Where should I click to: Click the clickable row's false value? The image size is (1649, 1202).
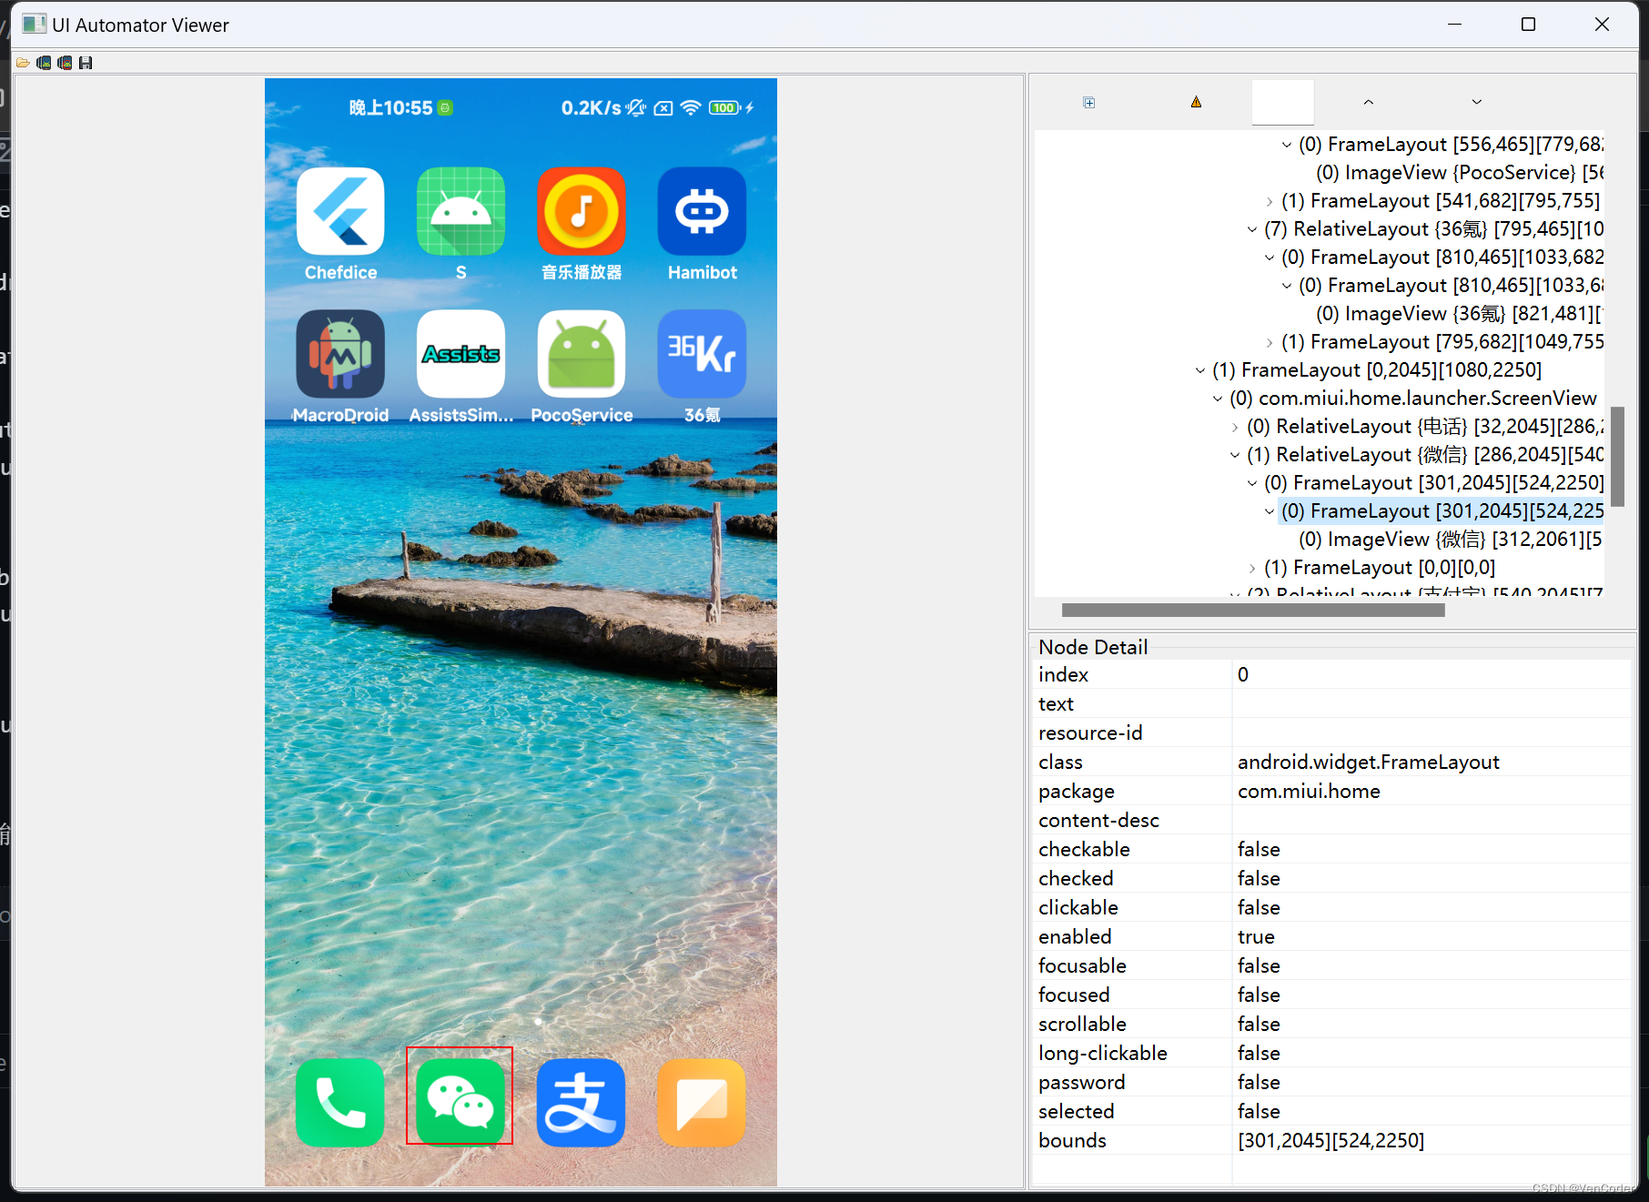pos(1259,907)
